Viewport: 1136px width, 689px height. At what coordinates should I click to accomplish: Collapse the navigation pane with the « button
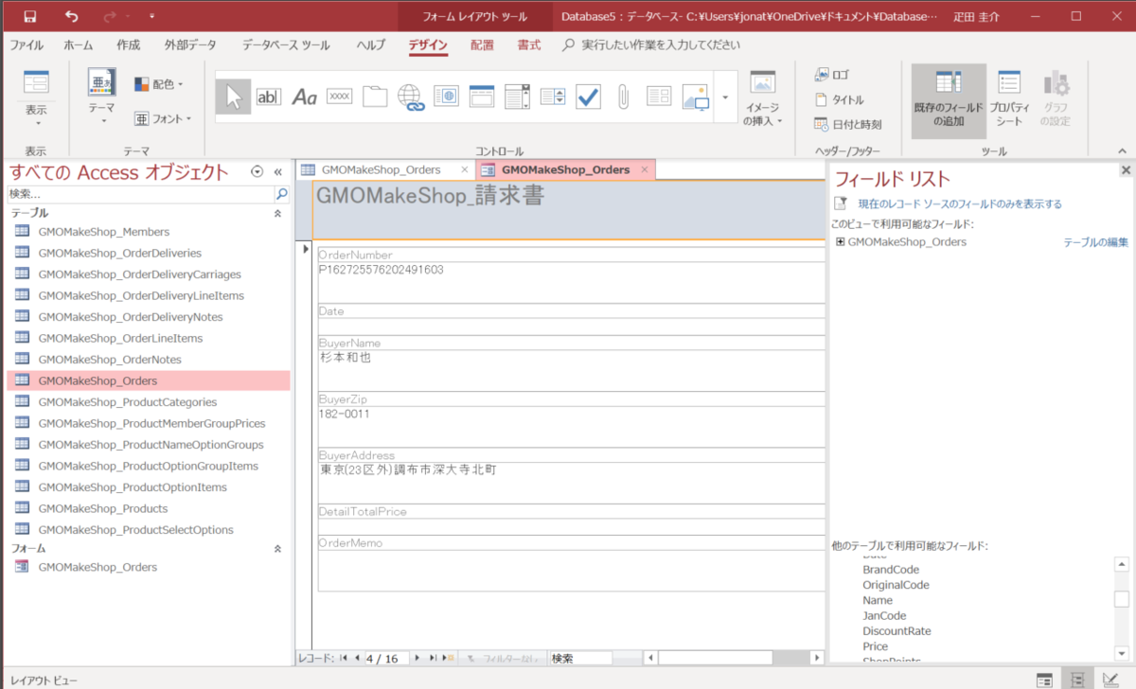pos(277,172)
